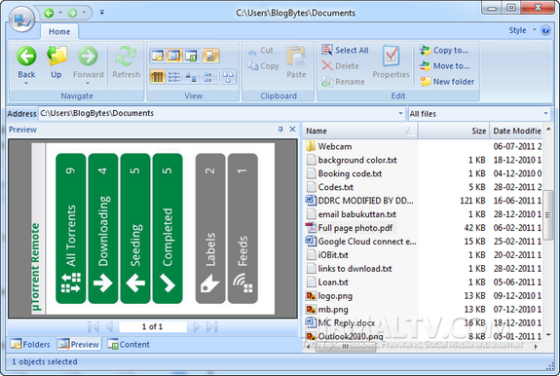Switch to Details view mode

157,76
